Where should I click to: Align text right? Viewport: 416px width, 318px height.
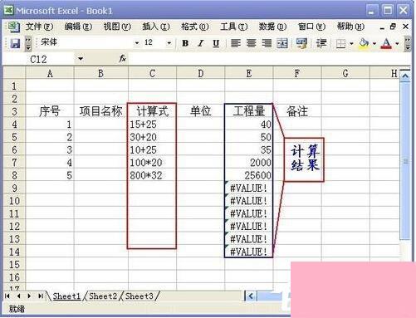point(267,43)
